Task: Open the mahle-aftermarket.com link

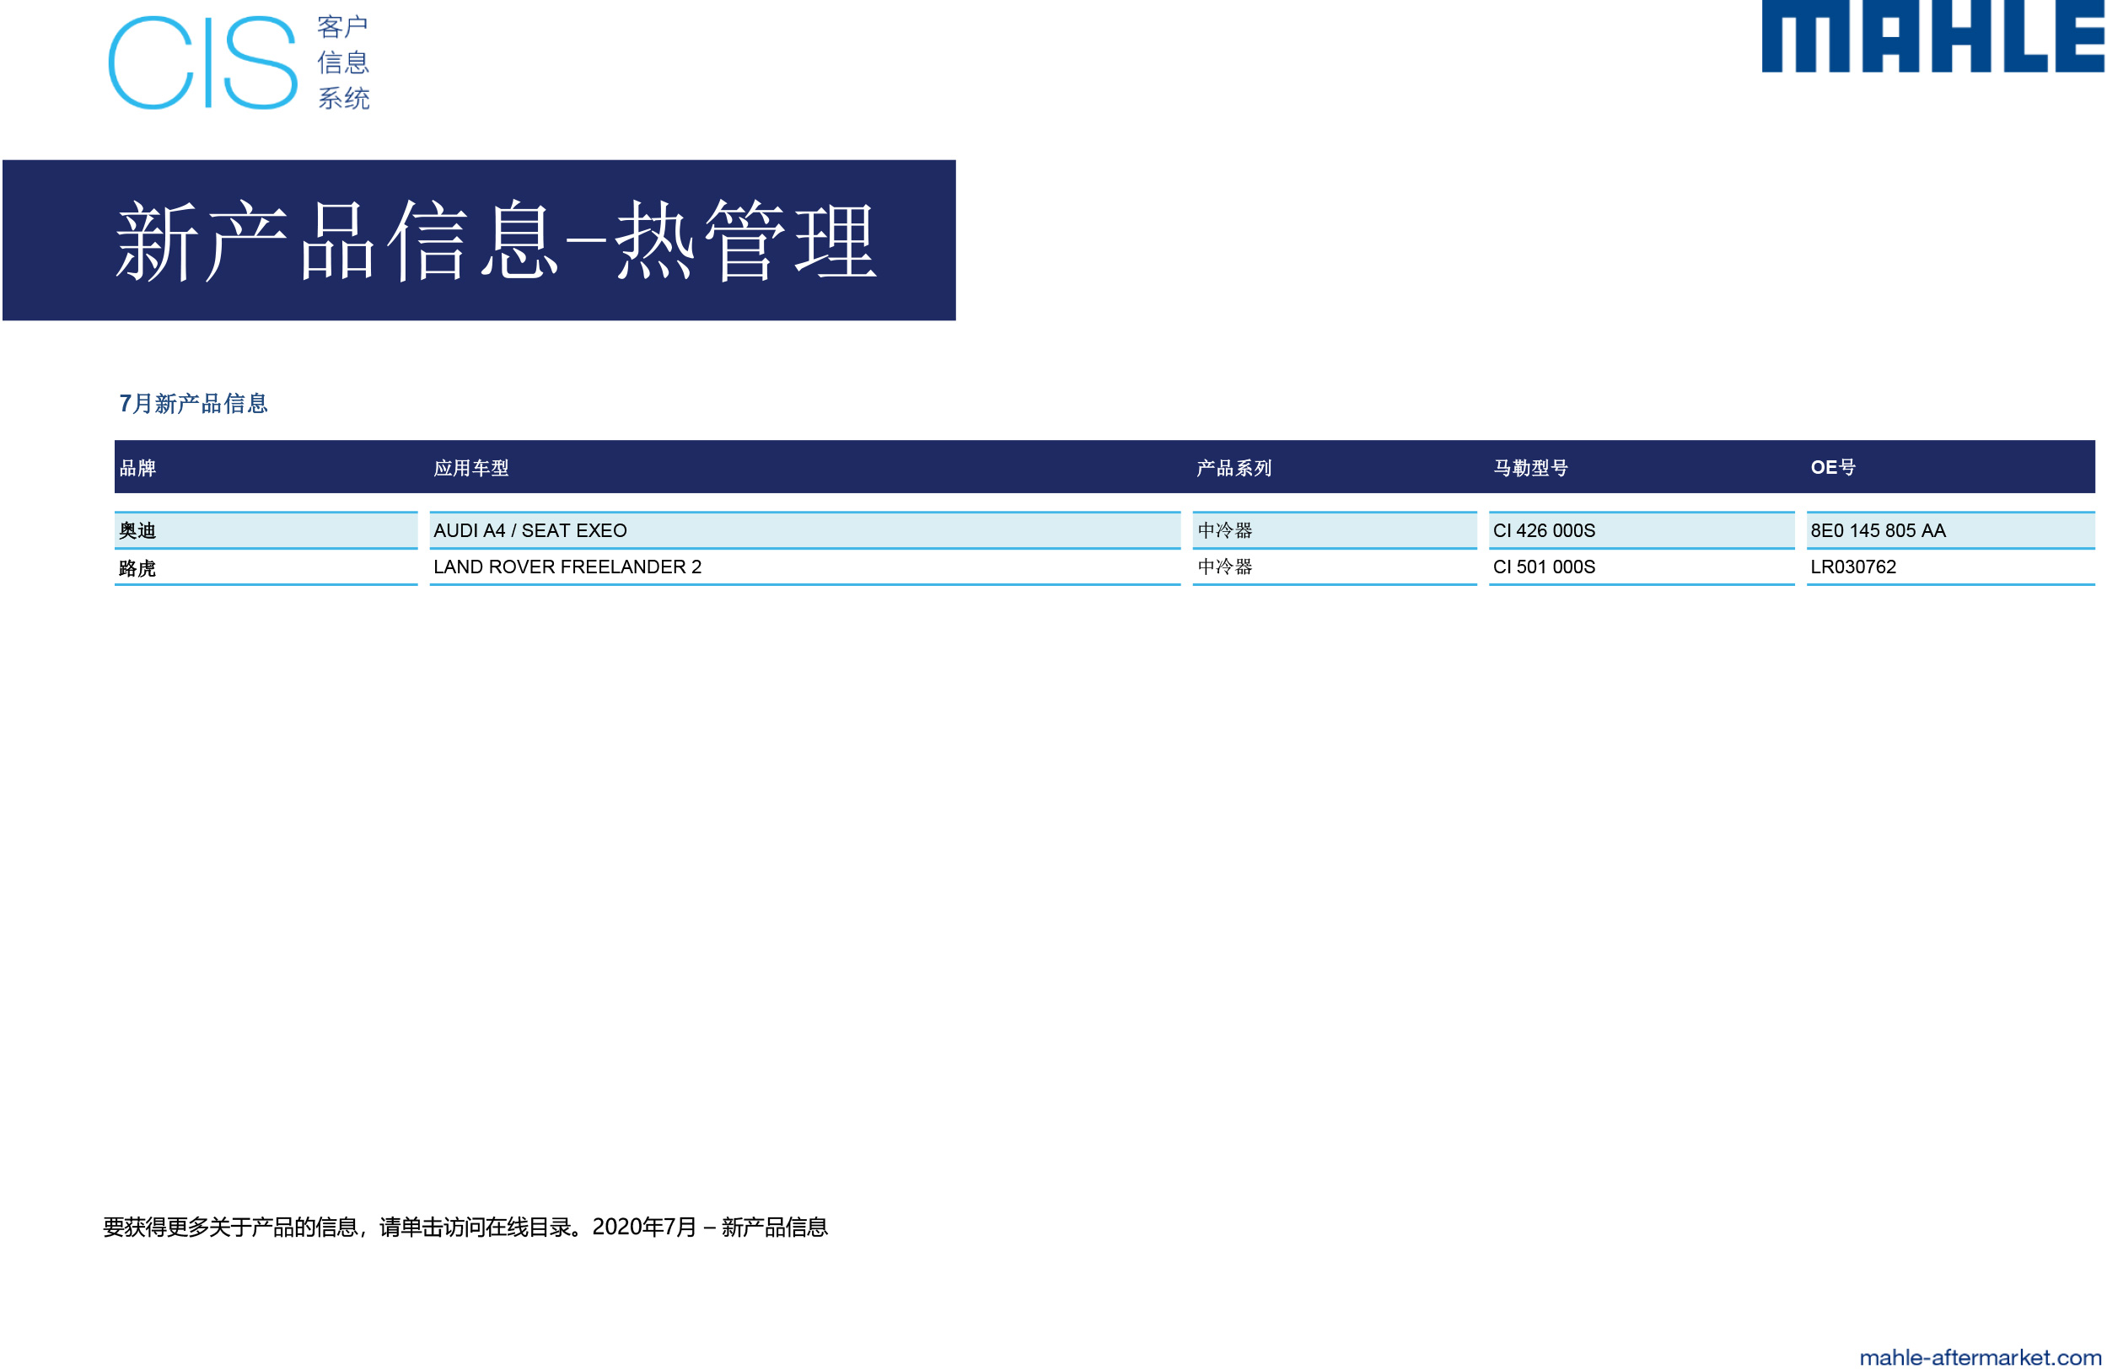Action: tap(1981, 1357)
